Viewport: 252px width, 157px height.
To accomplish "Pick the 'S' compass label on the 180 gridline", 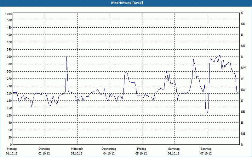I will (242, 101).
